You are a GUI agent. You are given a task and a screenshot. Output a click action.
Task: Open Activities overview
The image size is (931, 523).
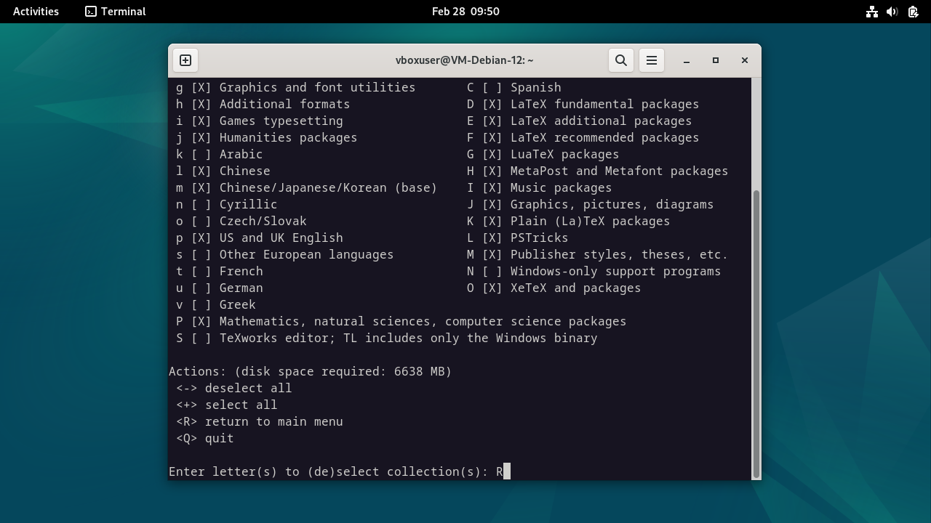click(x=36, y=11)
